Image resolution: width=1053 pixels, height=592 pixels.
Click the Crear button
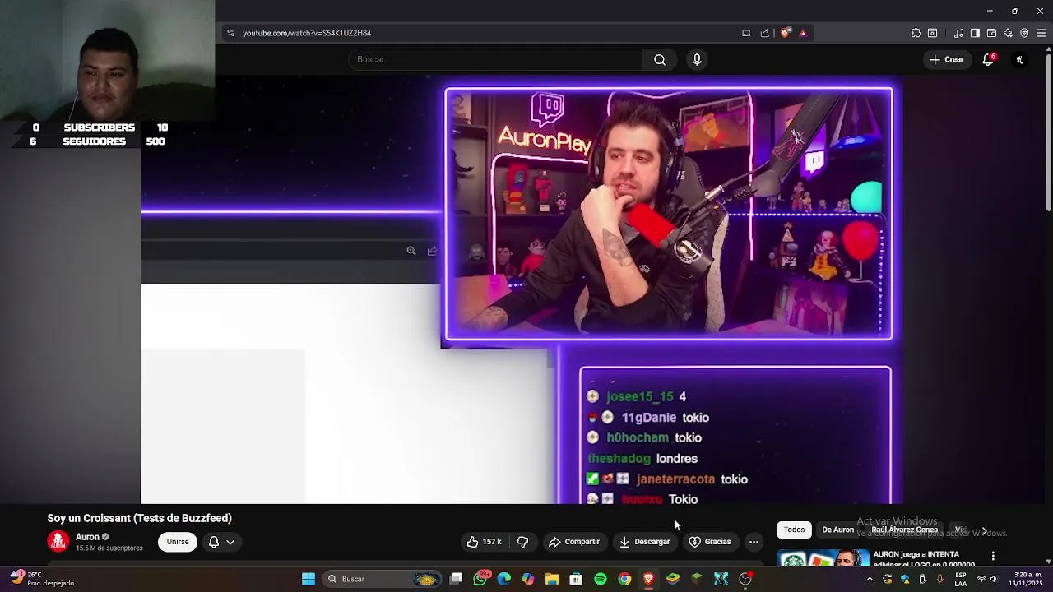pyautogui.click(x=947, y=59)
